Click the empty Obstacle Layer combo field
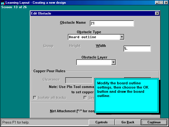 [94, 62]
